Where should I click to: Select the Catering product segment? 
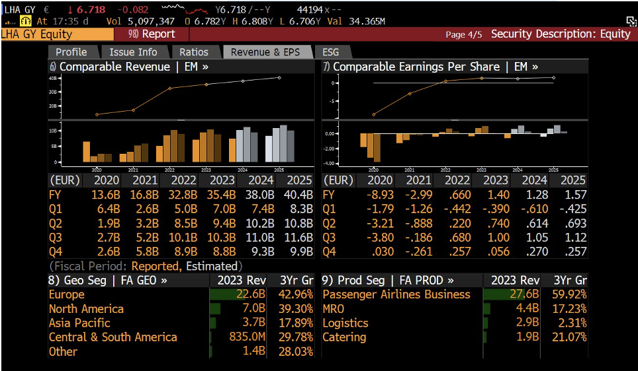455,337
